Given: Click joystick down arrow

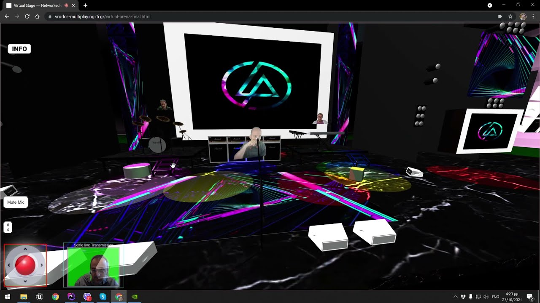Looking at the screenshot, I should tap(25, 281).
